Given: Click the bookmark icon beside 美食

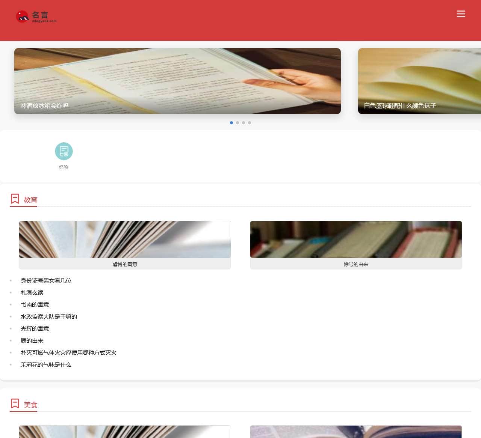Looking at the screenshot, I should [x=15, y=403].
